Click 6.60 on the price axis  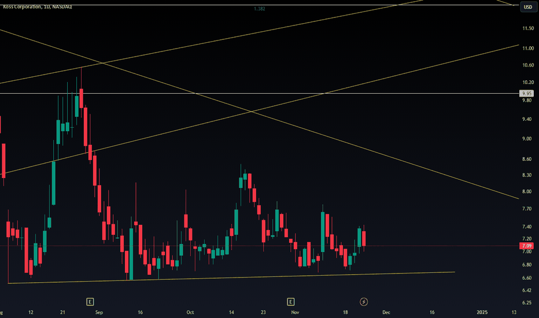(527, 278)
